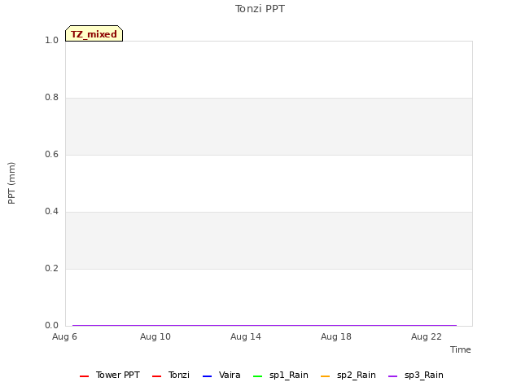
Task: Click the 1.0 y-axis tick value
Action: click(51, 41)
